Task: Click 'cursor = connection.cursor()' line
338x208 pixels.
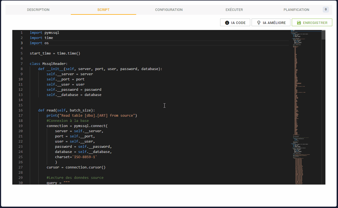Action: 76,167
